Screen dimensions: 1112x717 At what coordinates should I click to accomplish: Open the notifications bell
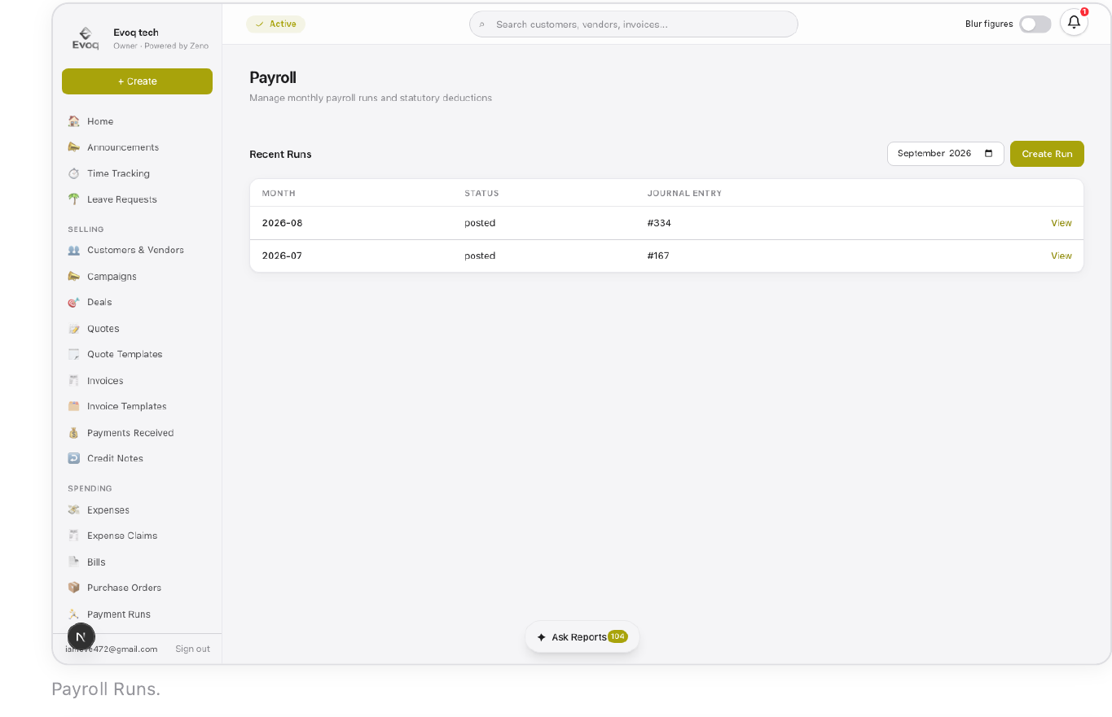pos(1074,22)
